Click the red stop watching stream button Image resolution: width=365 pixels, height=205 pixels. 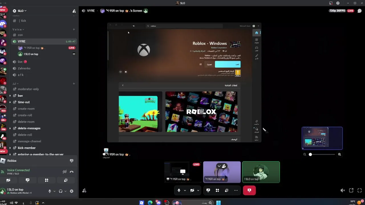[249, 190]
